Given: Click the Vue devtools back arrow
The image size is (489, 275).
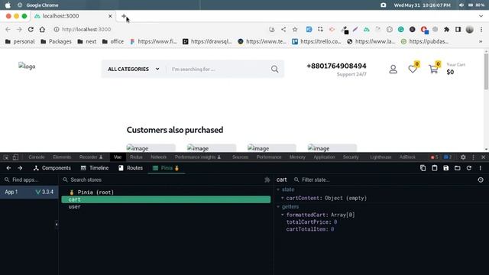Looking at the screenshot, I should 8,168.
